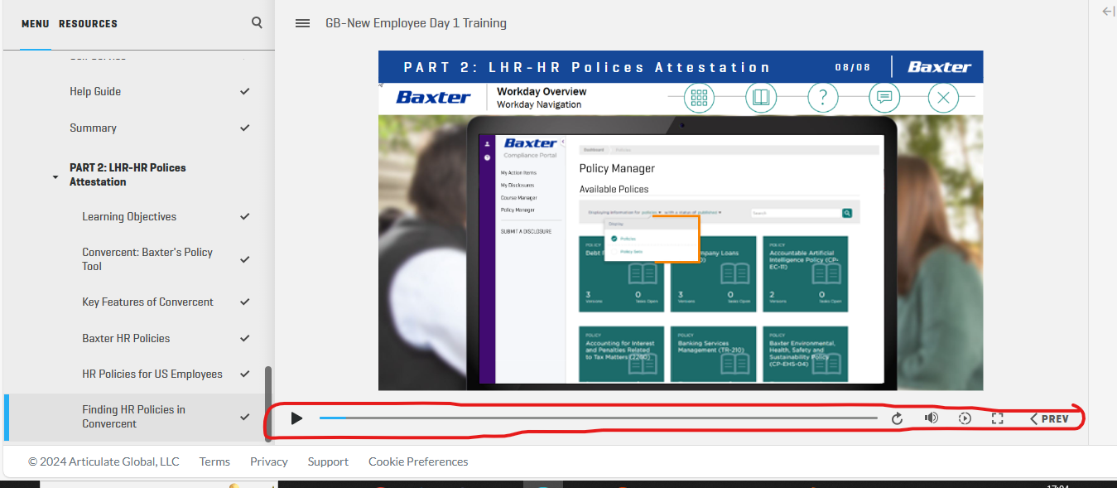
Task: Click the search magnifier icon in sidebar
Action: pyautogui.click(x=257, y=23)
